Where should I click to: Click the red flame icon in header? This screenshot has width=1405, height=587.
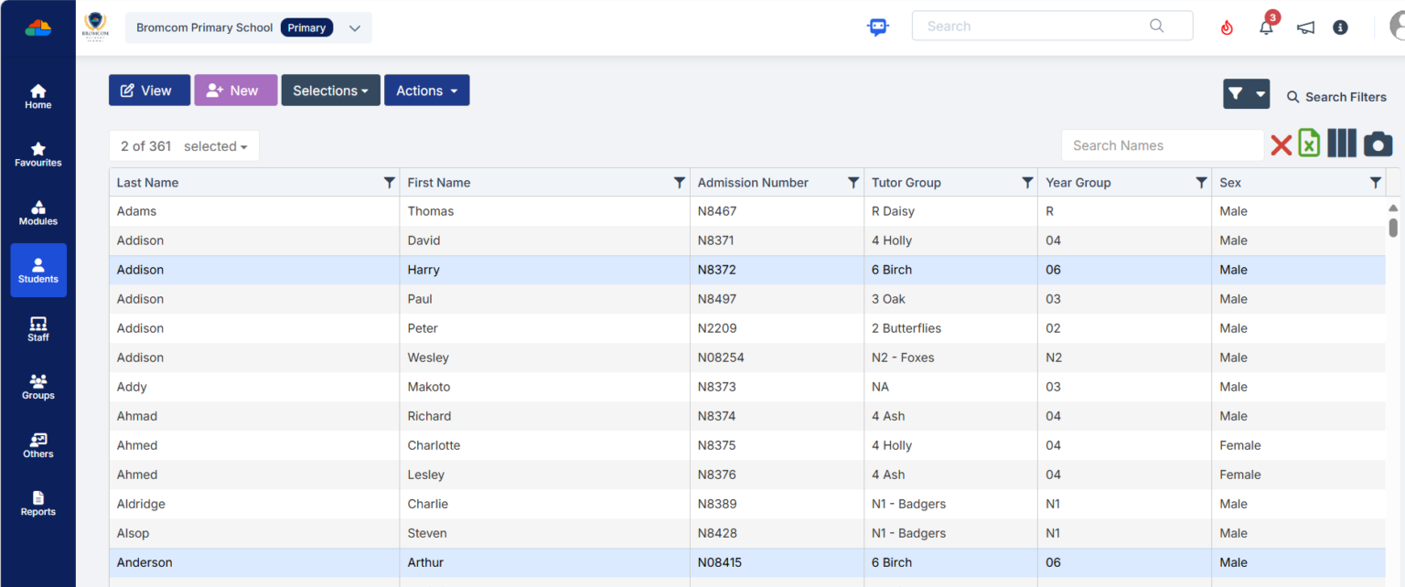[1227, 27]
